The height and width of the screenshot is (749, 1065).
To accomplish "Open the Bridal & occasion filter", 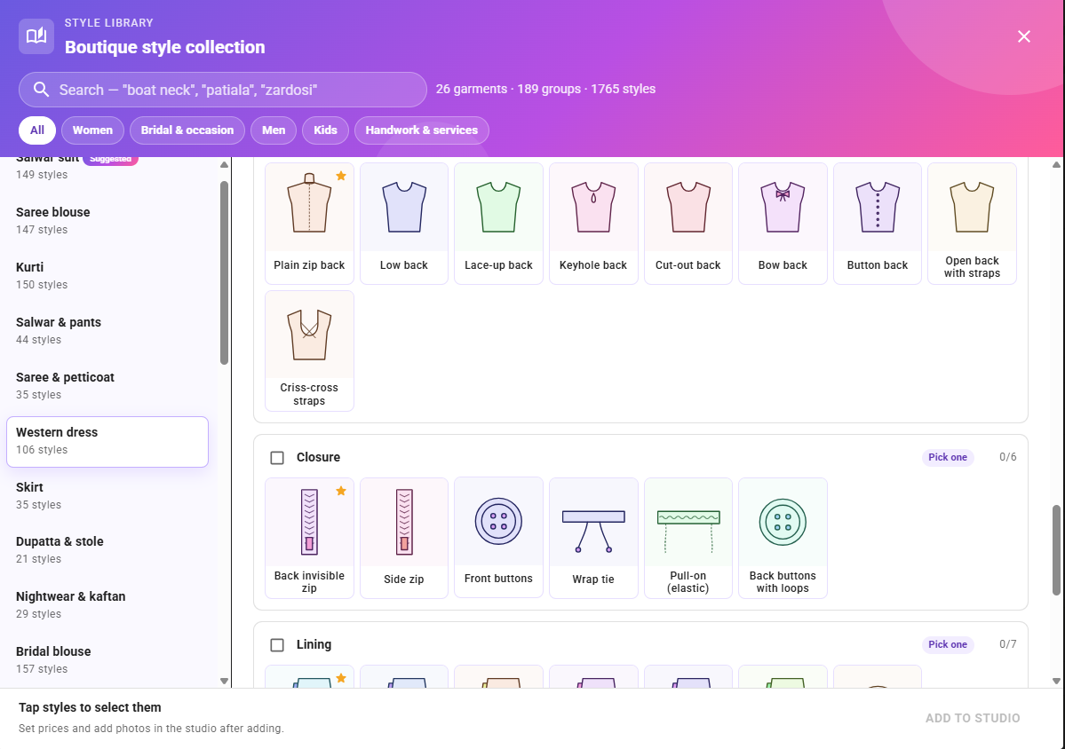I will 187,130.
